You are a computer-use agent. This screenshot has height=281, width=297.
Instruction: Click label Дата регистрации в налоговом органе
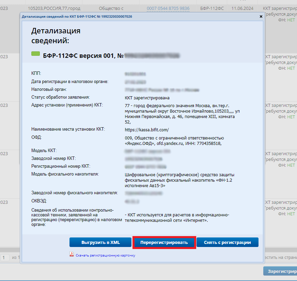pyautogui.click(x=70, y=82)
